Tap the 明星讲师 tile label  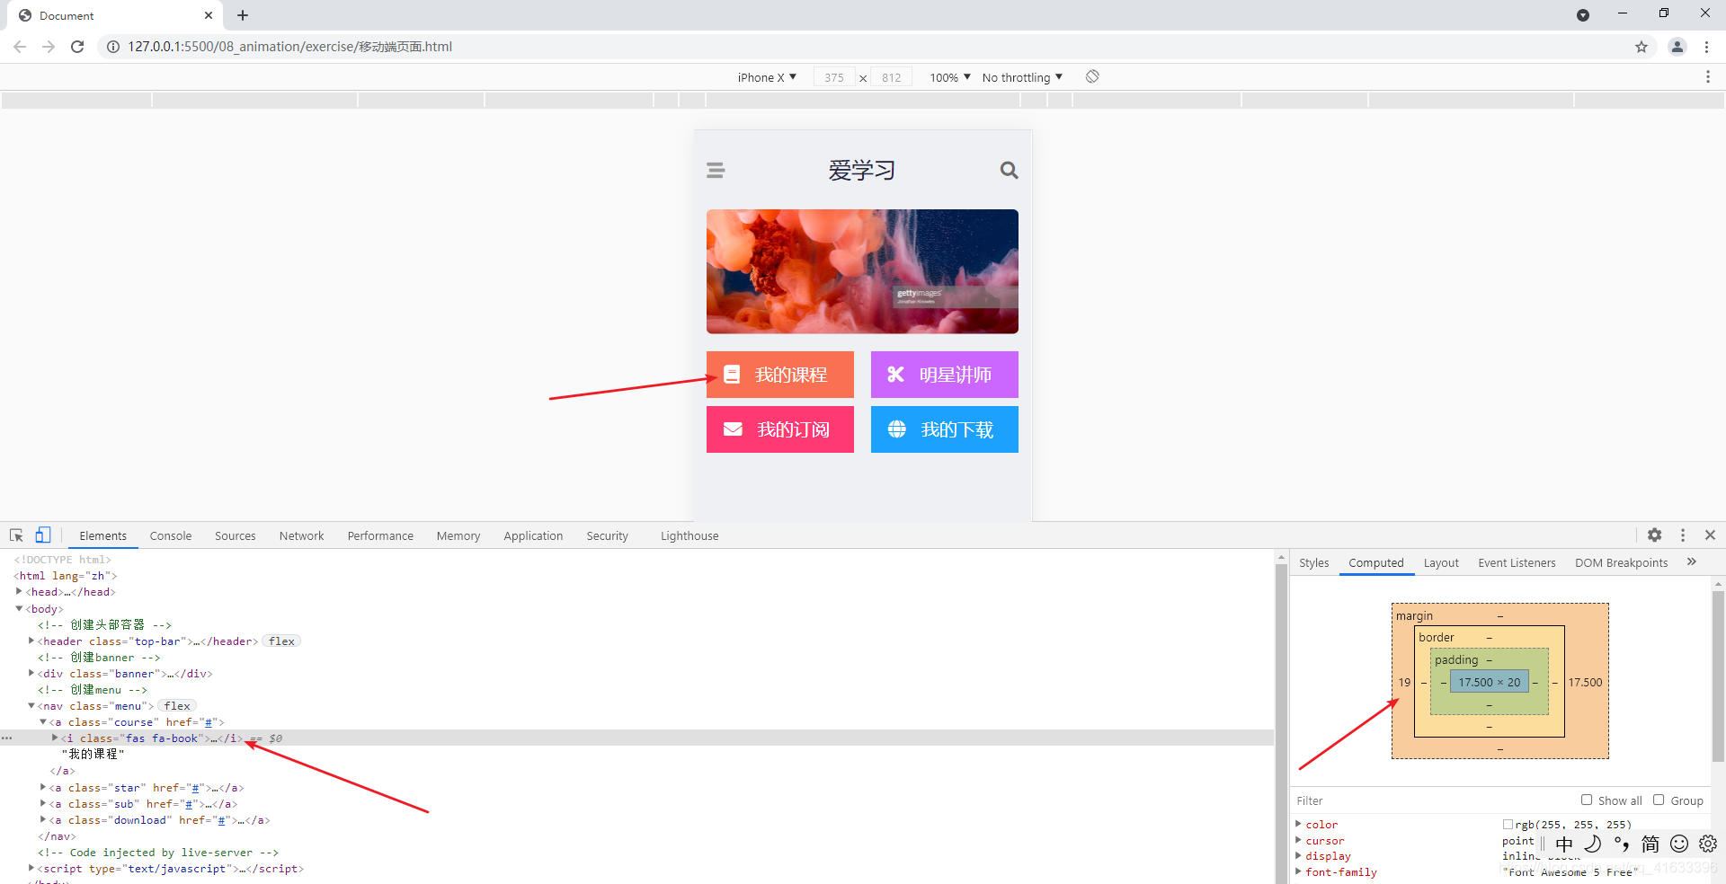pyautogui.click(x=956, y=375)
